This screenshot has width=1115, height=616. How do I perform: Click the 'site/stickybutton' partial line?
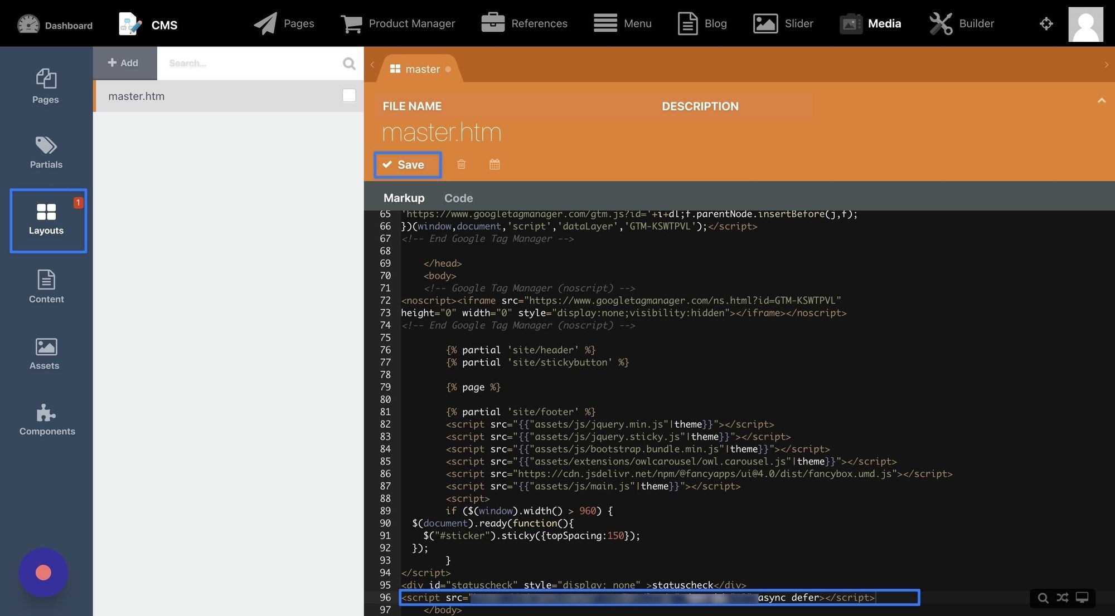pos(537,362)
